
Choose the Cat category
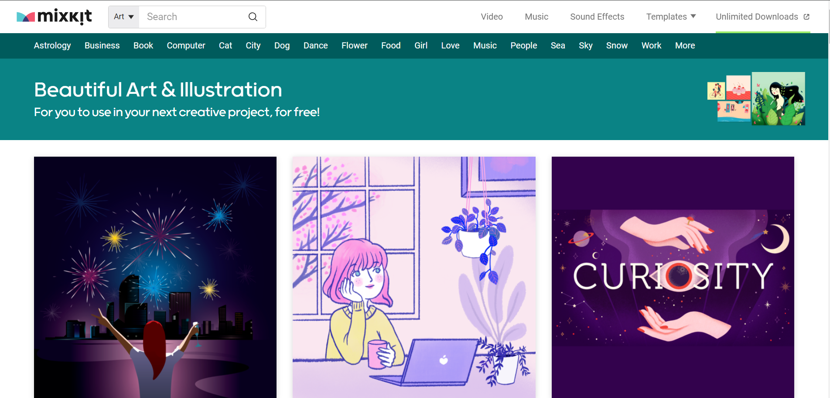[225, 45]
